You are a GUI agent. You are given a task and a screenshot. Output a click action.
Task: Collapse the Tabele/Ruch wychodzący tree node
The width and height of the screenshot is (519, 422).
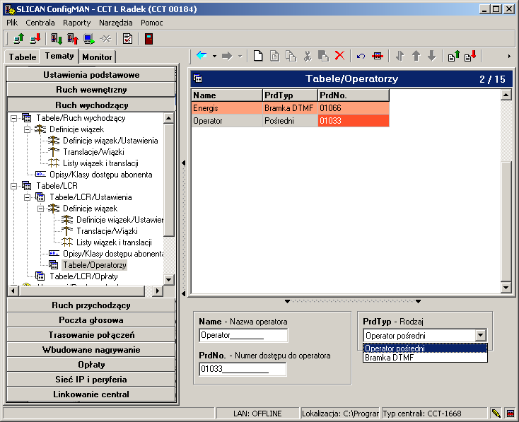tap(13, 118)
